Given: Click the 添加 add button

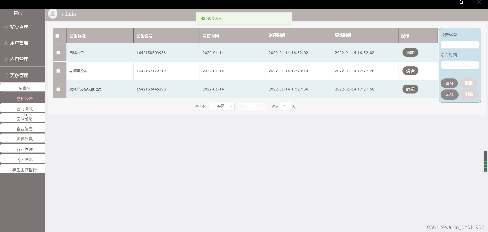Looking at the screenshot, I should (x=449, y=94).
